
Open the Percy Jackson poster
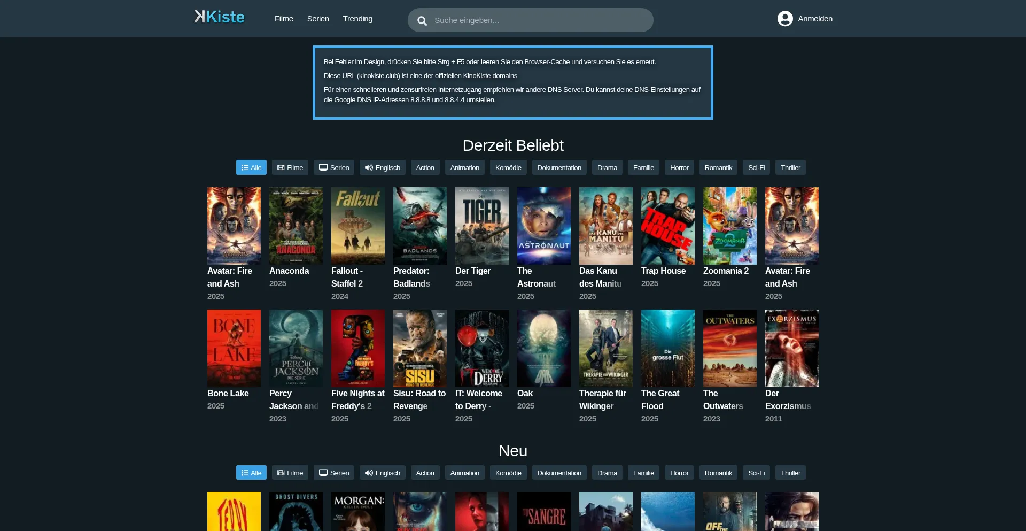point(296,348)
